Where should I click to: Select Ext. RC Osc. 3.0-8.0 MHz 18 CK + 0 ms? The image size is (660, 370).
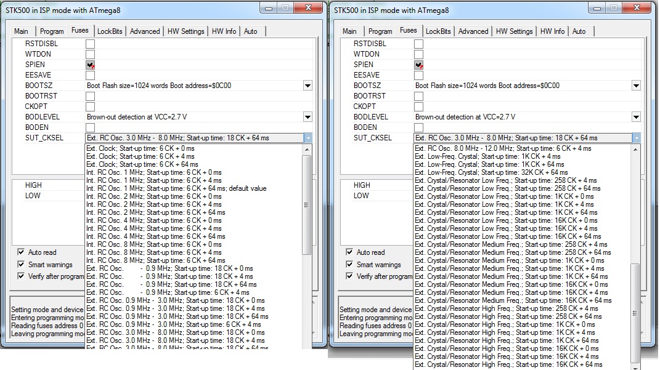(x=176, y=332)
